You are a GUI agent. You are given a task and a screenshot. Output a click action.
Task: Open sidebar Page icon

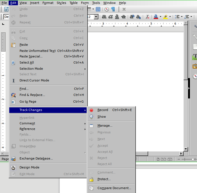[195, 47]
